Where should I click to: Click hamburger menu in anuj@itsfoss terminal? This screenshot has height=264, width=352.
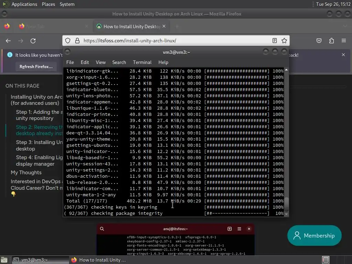click(239, 229)
